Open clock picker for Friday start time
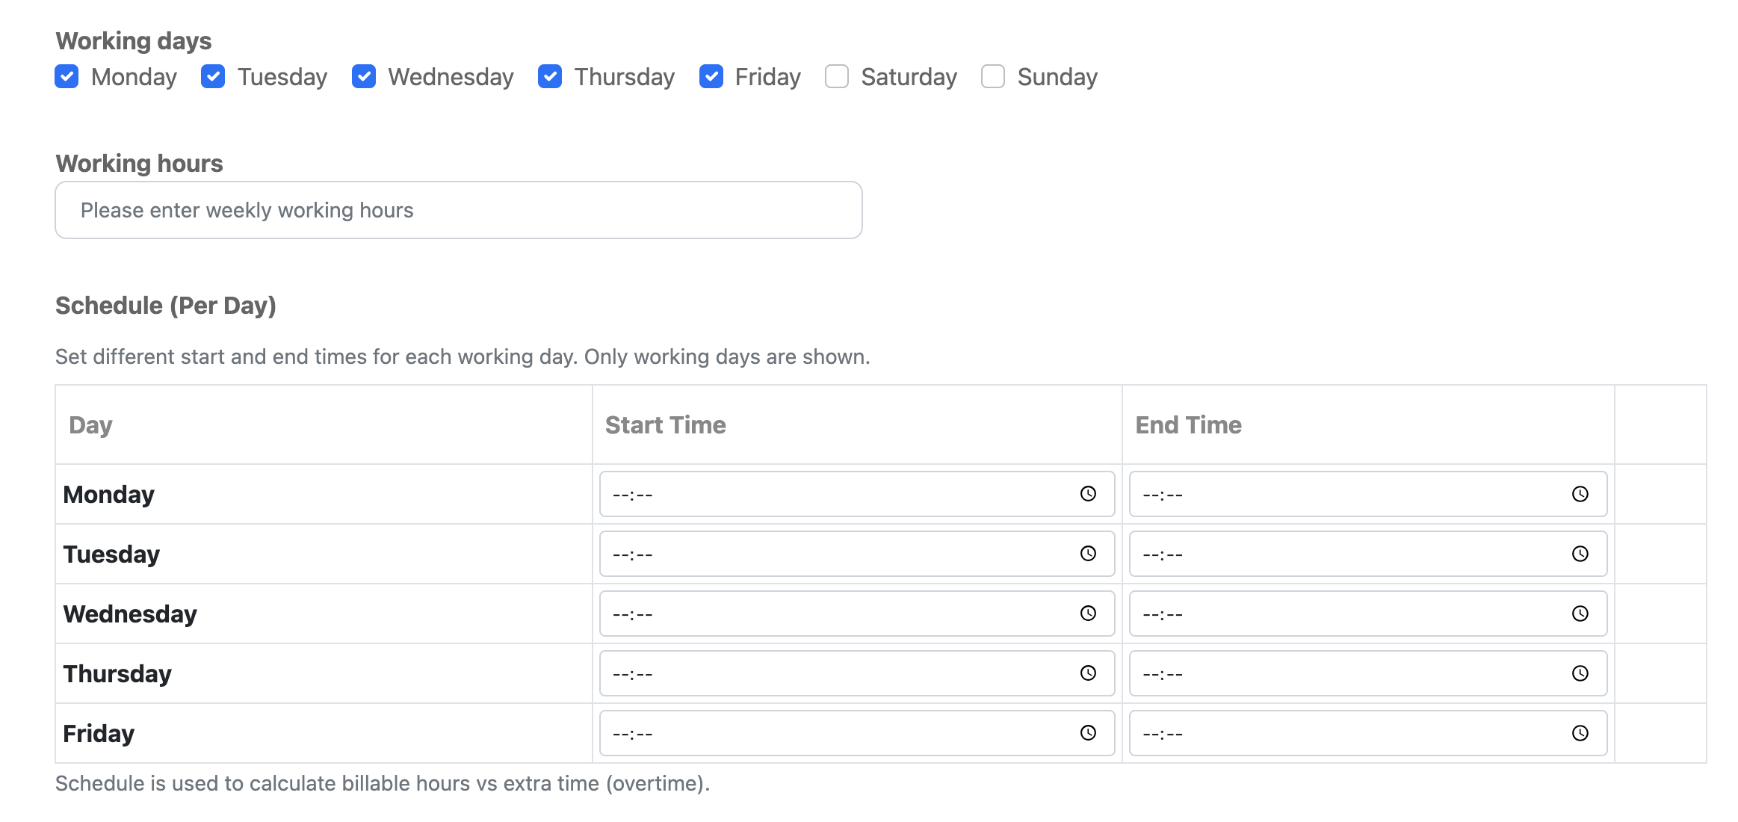The height and width of the screenshot is (822, 1738). tap(1088, 733)
